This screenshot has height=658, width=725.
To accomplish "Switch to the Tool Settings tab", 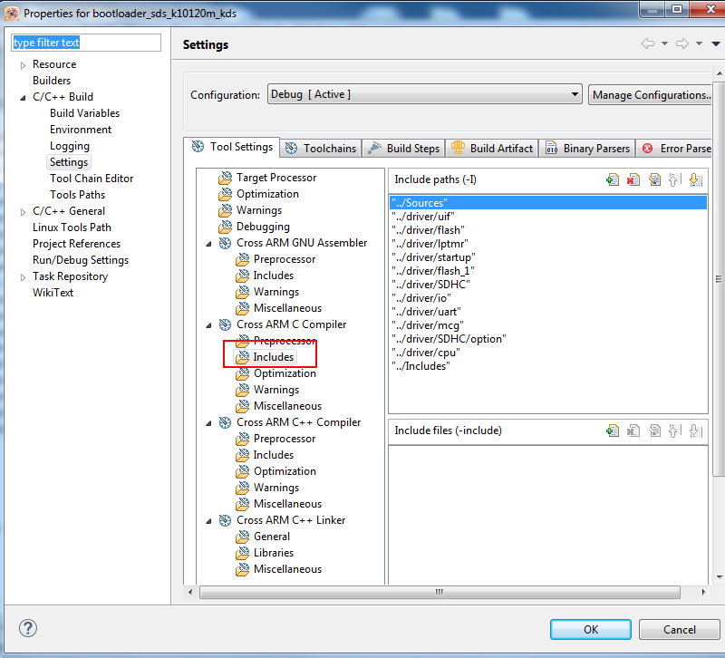I will [232, 147].
